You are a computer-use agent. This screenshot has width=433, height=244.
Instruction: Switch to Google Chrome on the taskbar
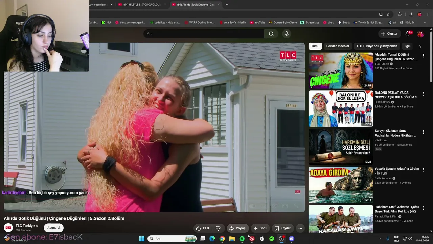(222, 239)
